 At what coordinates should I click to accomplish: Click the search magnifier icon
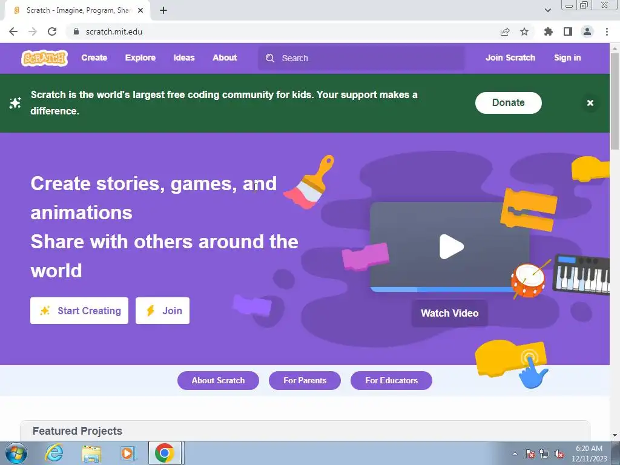[270, 58]
